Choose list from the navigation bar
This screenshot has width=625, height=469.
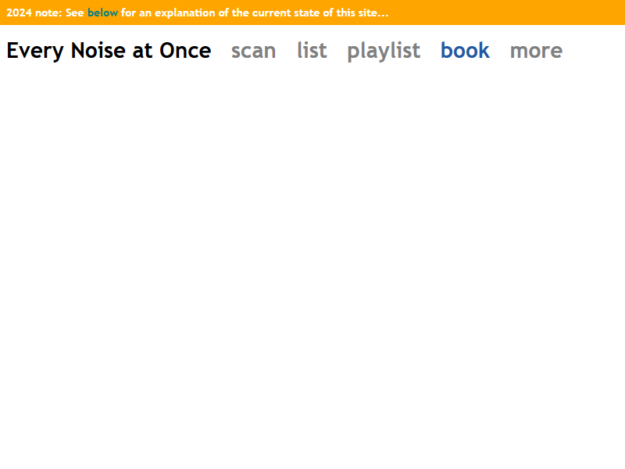pyautogui.click(x=312, y=51)
